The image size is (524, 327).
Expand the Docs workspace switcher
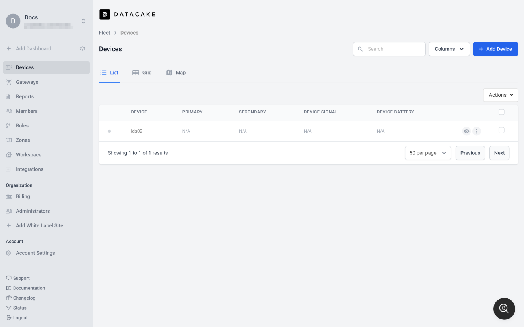point(83,21)
